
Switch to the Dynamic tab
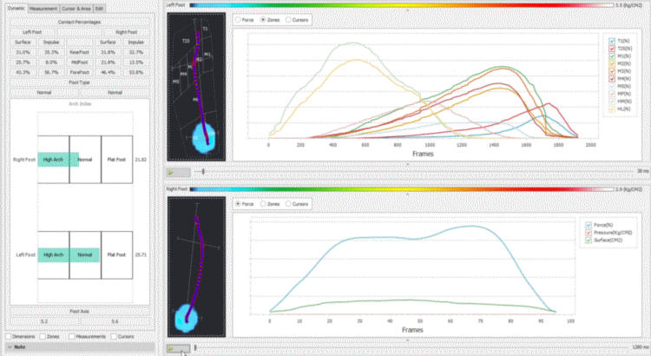pyautogui.click(x=16, y=9)
